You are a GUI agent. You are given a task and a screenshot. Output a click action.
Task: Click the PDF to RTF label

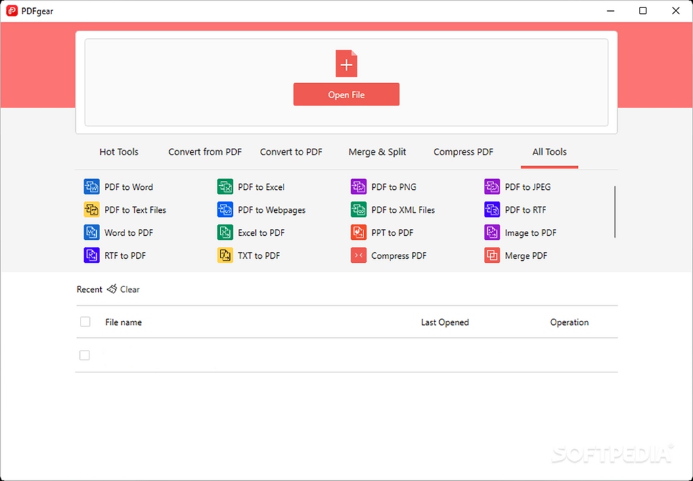tap(525, 210)
